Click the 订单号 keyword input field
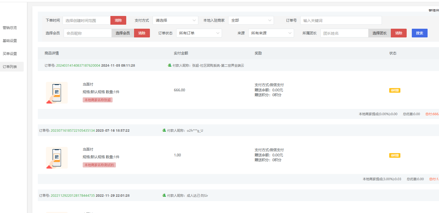 click(x=341, y=21)
